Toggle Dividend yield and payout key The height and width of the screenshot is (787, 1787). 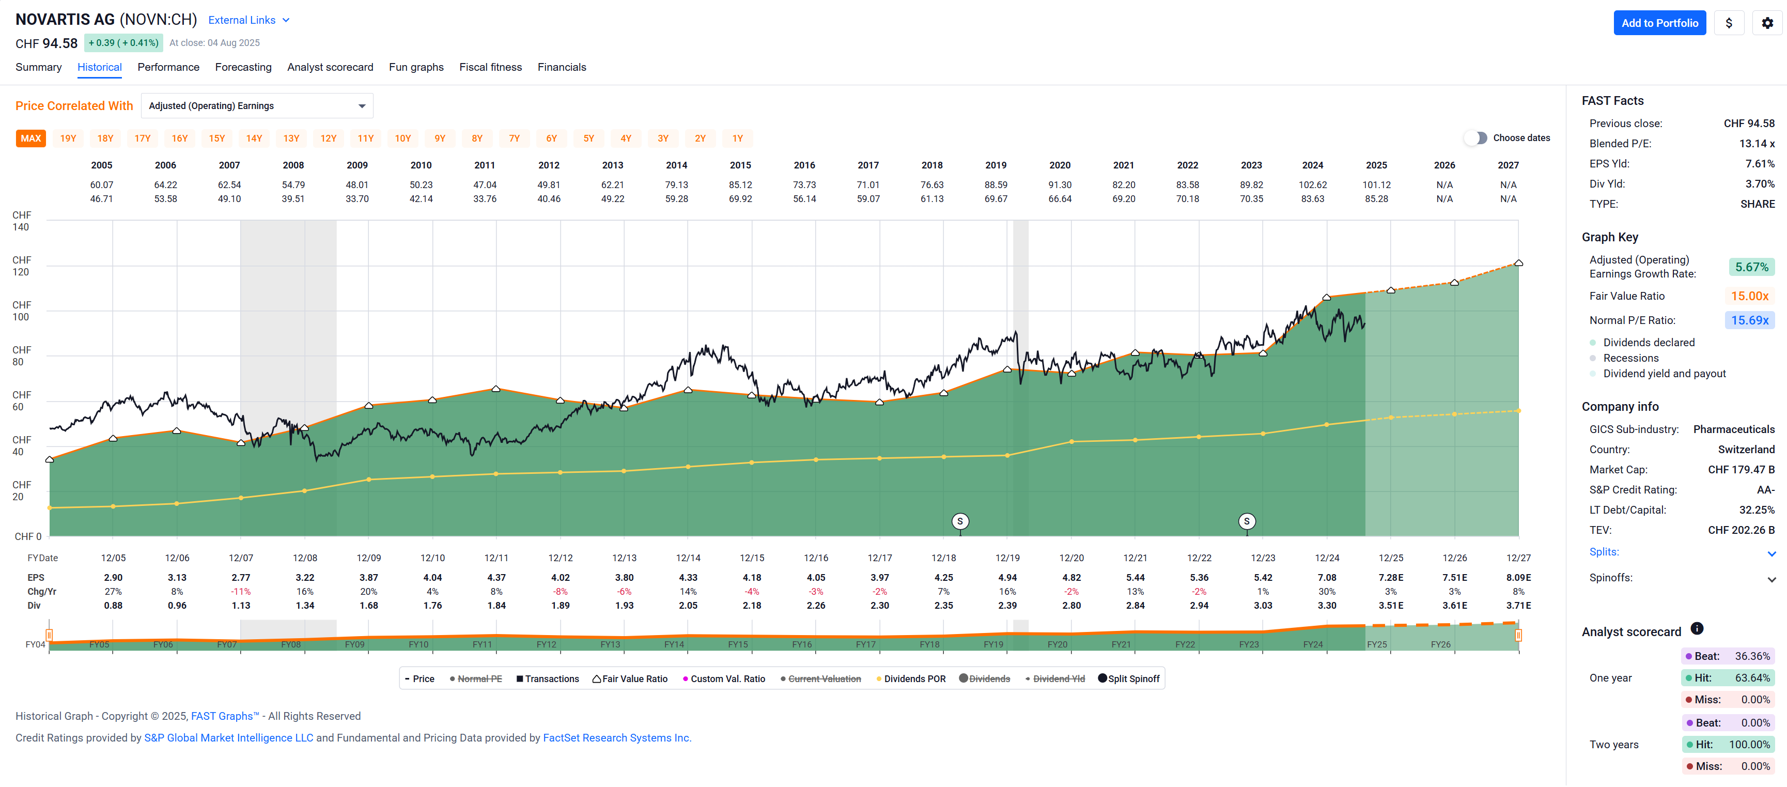[1657, 374]
